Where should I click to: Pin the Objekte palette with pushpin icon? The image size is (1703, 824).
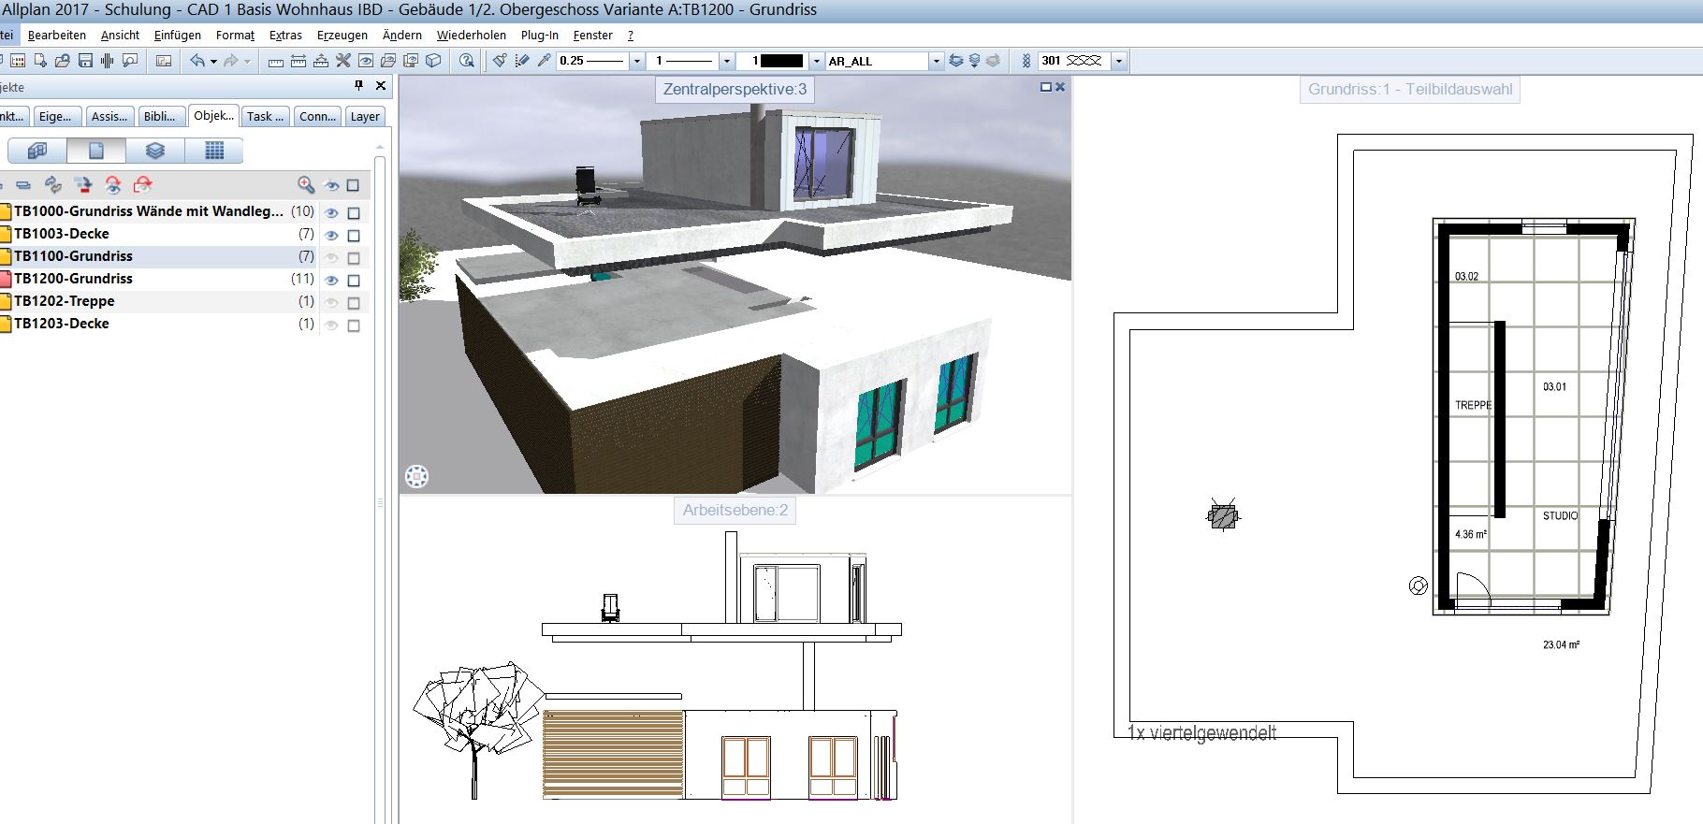(358, 85)
